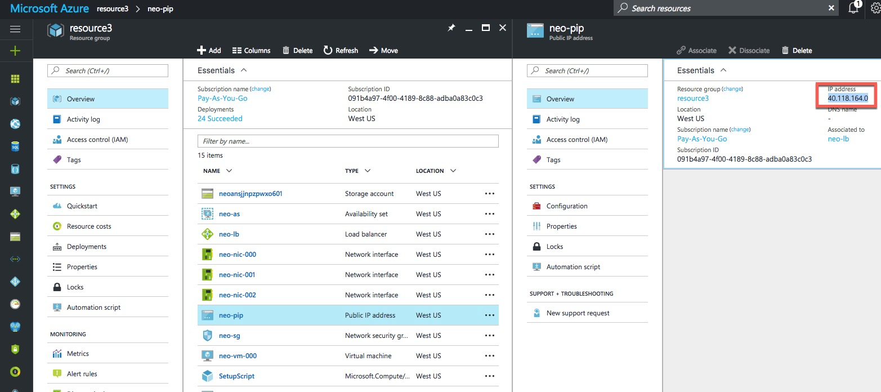The height and width of the screenshot is (392, 881).
Task: Open Configuration in neo-pip menu
Action: (x=587, y=206)
